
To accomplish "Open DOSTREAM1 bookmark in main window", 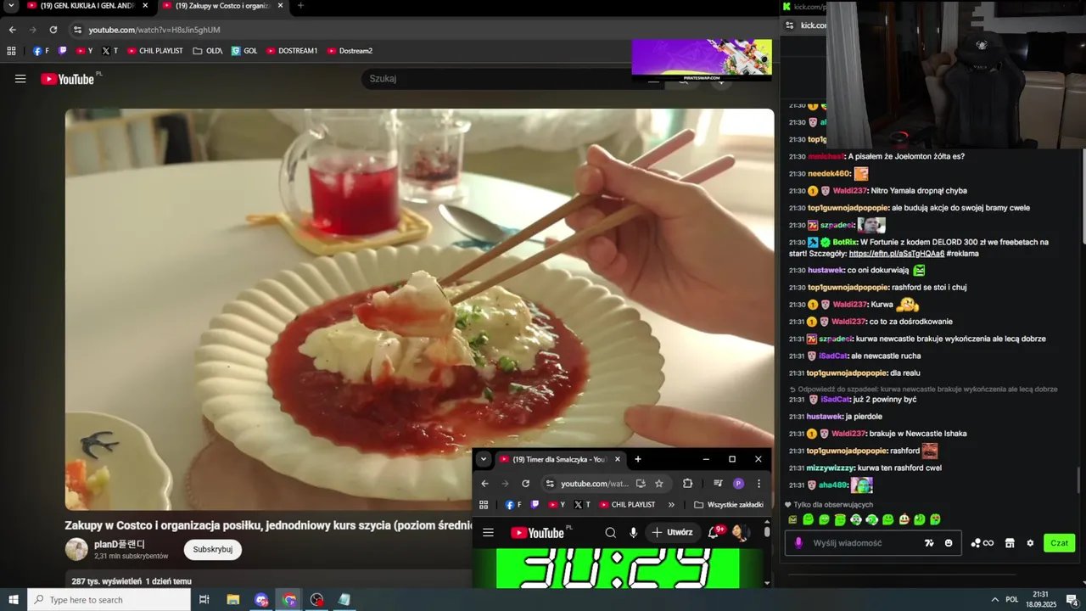I will click(292, 51).
